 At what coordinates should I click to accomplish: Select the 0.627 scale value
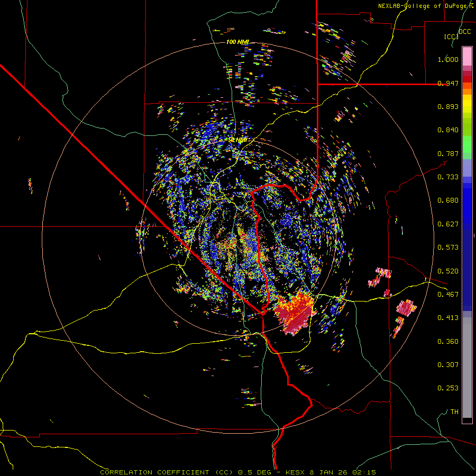pos(448,224)
